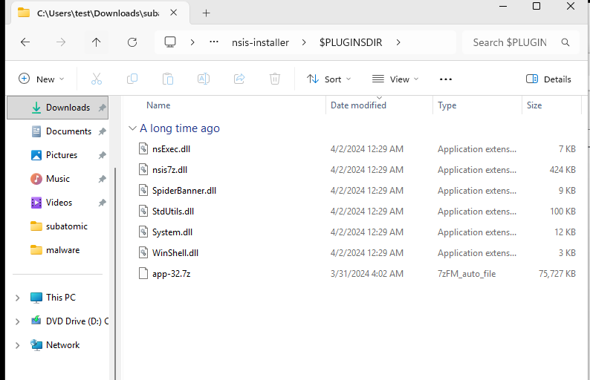Select This PC in the sidebar

pyautogui.click(x=61, y=298)
